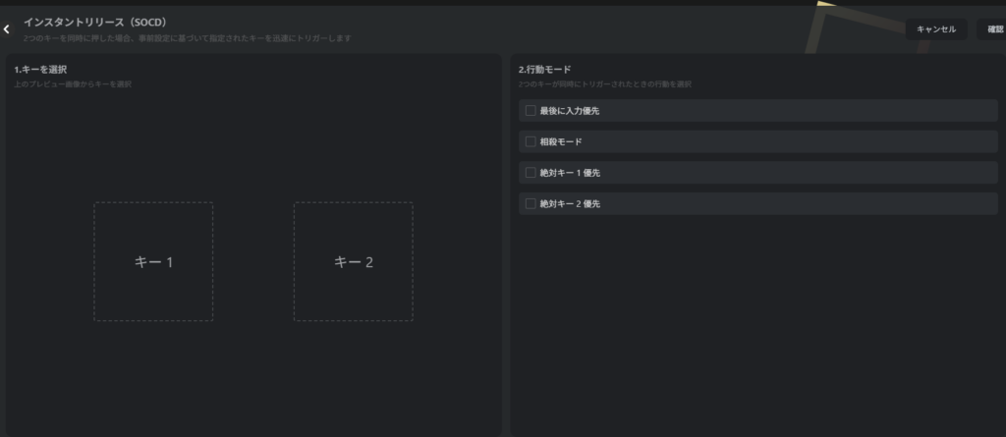
Task: Enable the 最後に入力優先 checkbox
Action: [x=531, y=111]
